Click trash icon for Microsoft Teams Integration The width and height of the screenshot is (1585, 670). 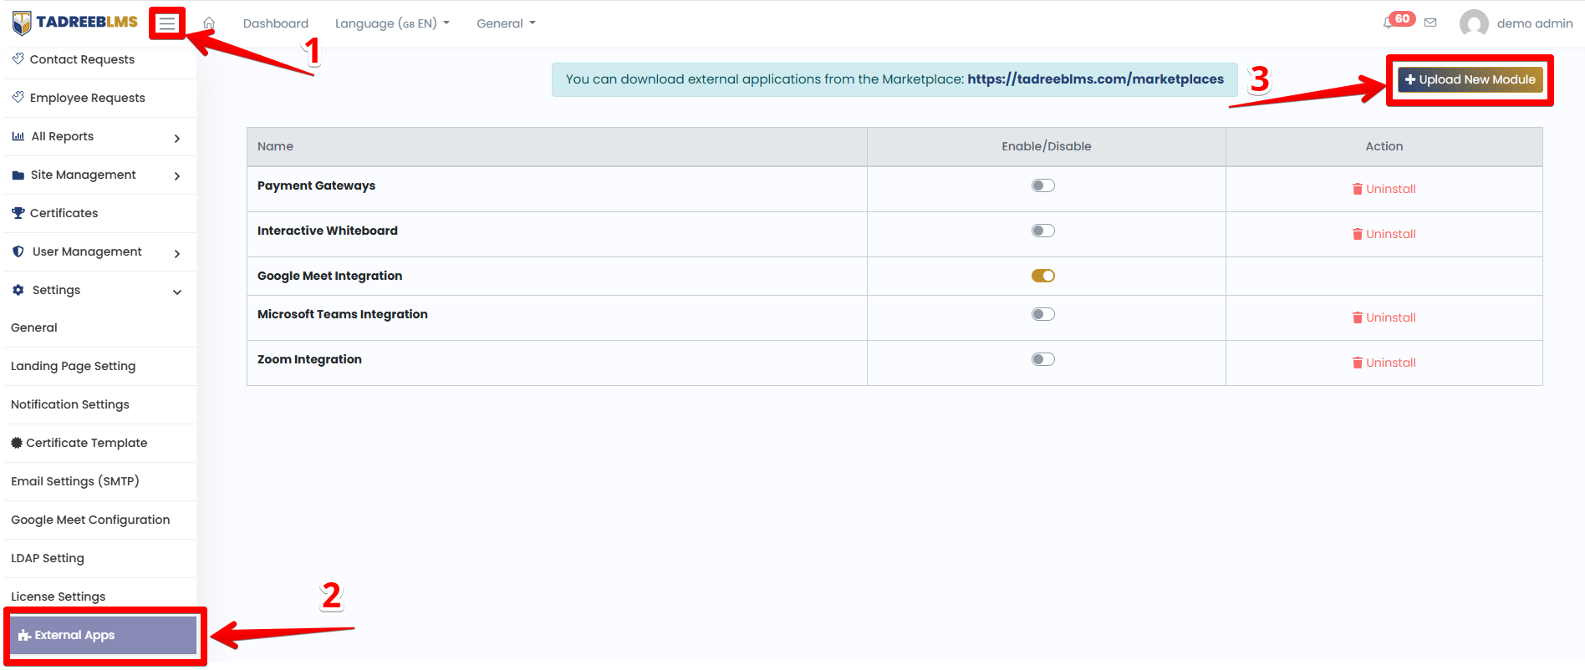pos(1358,317)
